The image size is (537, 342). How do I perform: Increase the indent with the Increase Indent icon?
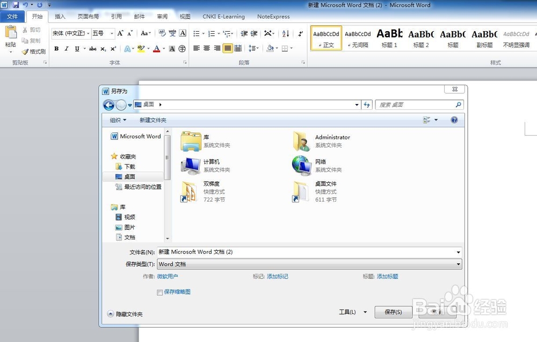click(x=254, y=33)
